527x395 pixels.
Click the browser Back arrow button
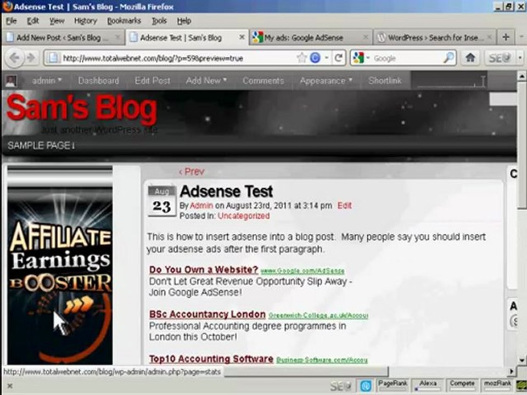pyautogui.click(x=14, y=58)
